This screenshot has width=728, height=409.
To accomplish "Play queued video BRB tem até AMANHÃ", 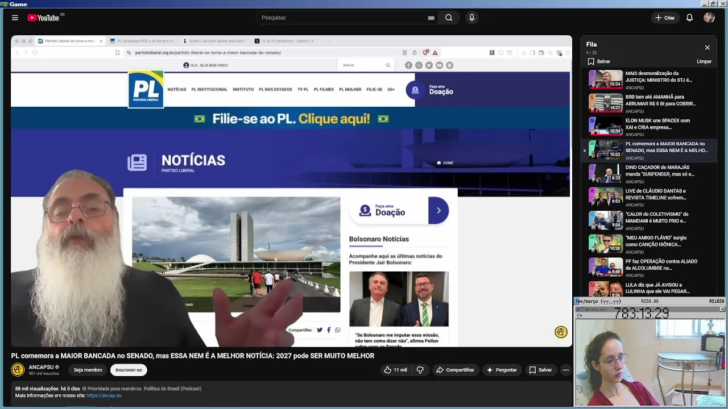I will click(x=649, y=103).
